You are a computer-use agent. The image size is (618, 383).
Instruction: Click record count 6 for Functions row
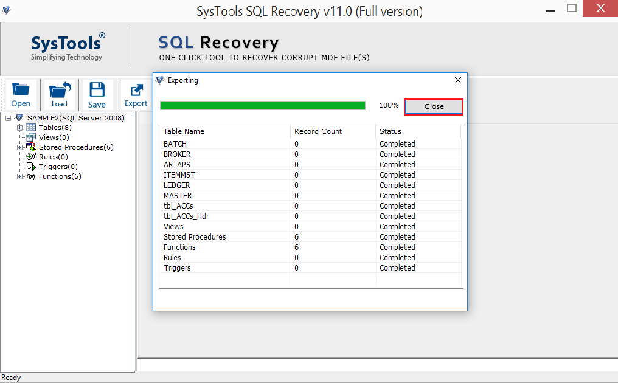click(x=296, y=247)
